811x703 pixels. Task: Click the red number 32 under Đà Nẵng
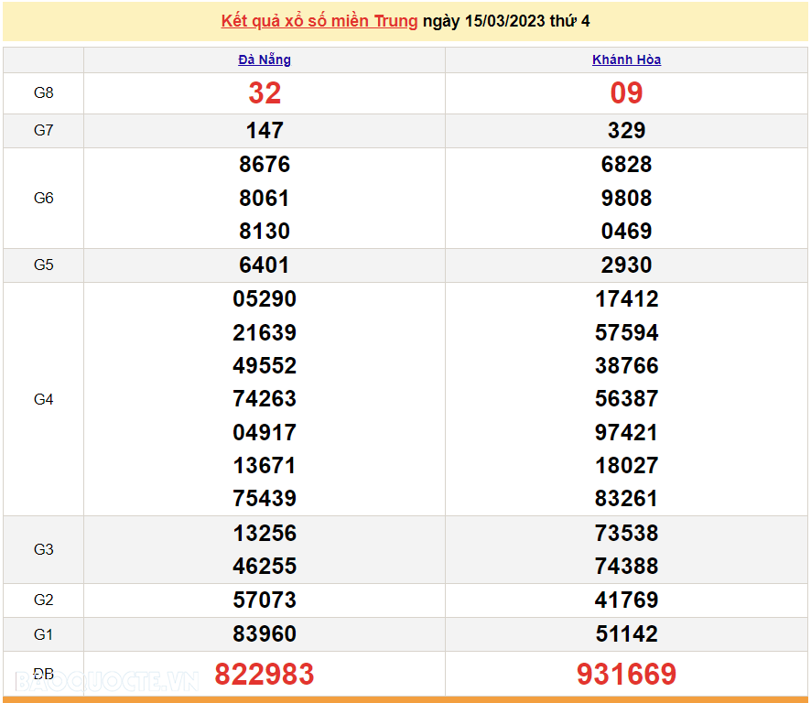(x=264, y=92)
